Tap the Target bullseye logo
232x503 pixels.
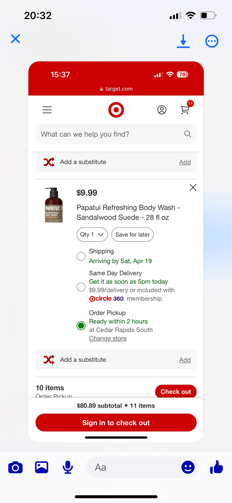pos(116,110)
